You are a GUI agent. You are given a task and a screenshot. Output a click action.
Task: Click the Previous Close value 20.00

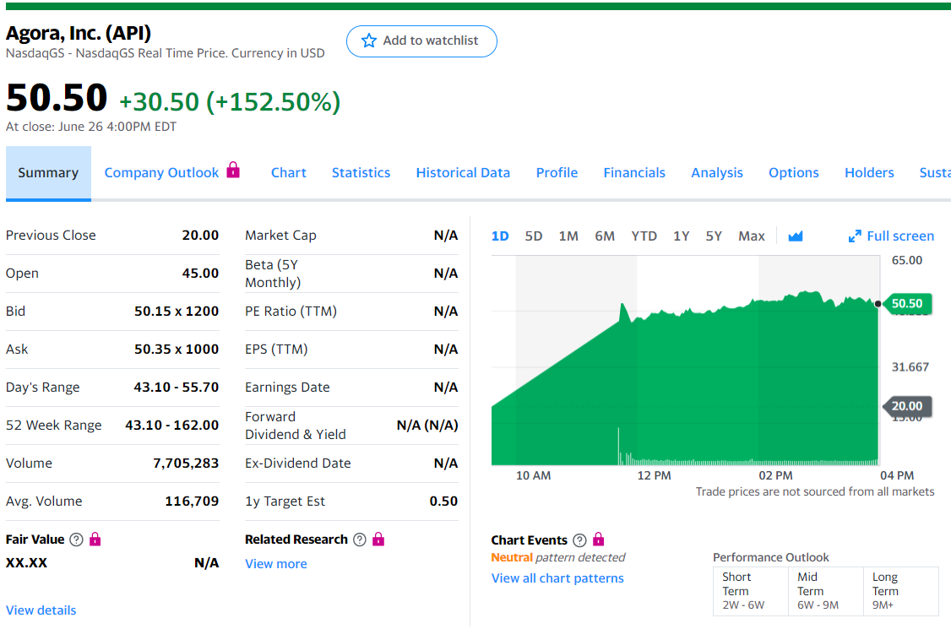click(200, 236)
